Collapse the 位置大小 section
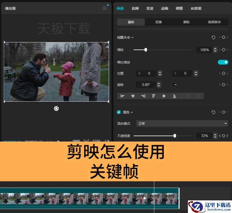The height and width of the screenshot is (213, 232). [x=133, y=37]
